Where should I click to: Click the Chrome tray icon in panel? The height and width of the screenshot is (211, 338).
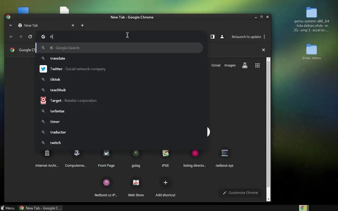[303, 208]
